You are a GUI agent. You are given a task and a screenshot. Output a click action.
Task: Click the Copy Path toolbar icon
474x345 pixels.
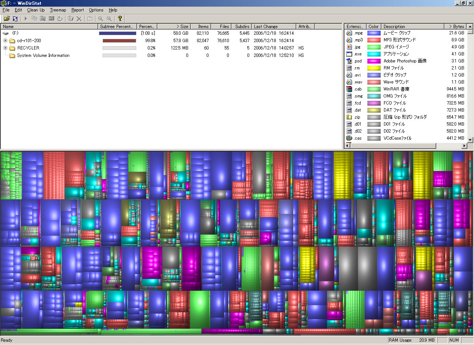[x=34, y=18]
